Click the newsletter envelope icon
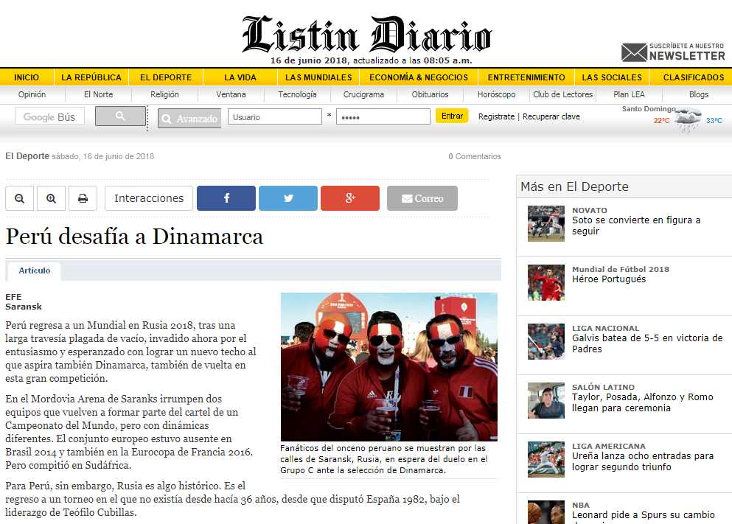The image size is (732, 524). [x=634, y=52]
